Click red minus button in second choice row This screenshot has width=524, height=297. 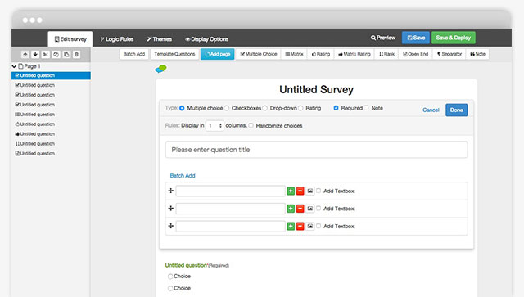(300, 209)
